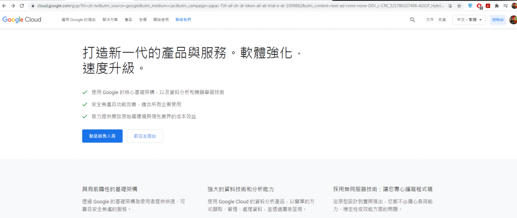Open the Google Cloud search magnifier
Screen dimensions: 517x218
tap(412, 20)
